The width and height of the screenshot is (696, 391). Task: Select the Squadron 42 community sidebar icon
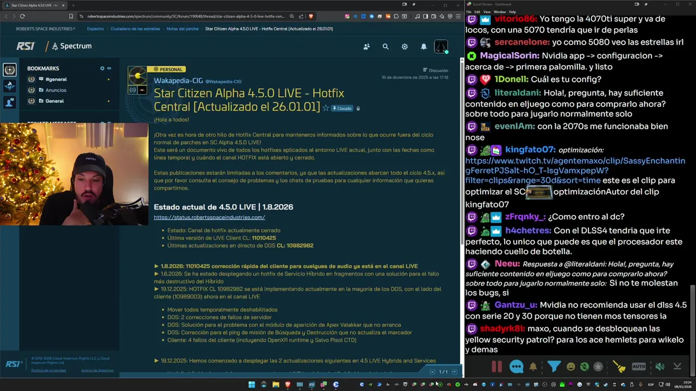pyautogui.click(x=9, y=85)
